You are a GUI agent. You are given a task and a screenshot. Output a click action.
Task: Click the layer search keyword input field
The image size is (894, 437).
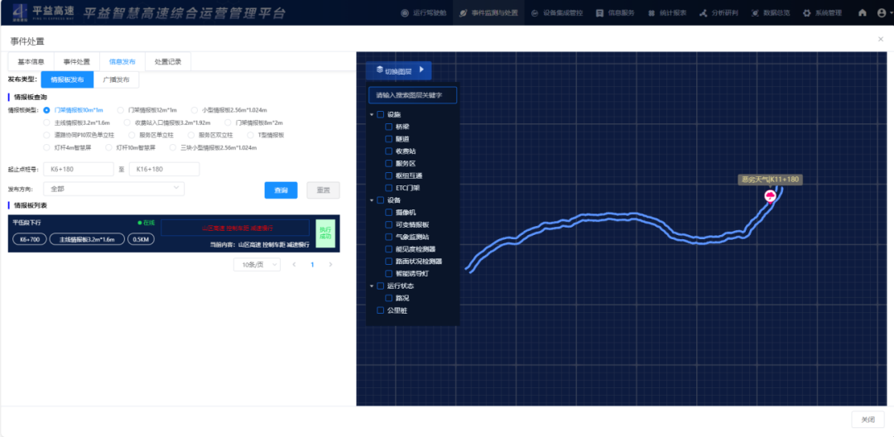(x=411, y=95)
